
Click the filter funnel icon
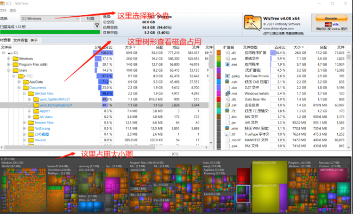(x=97, y=26)
